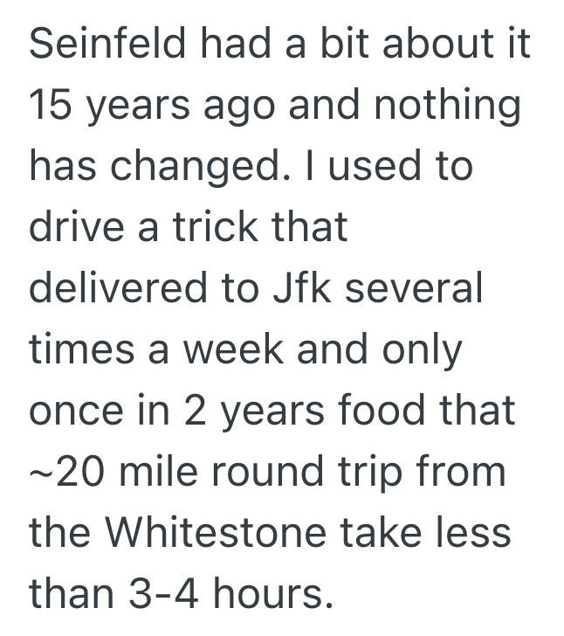Tap the word "drive"
This screenshot has width=564, height=636.
pos(69,227)
